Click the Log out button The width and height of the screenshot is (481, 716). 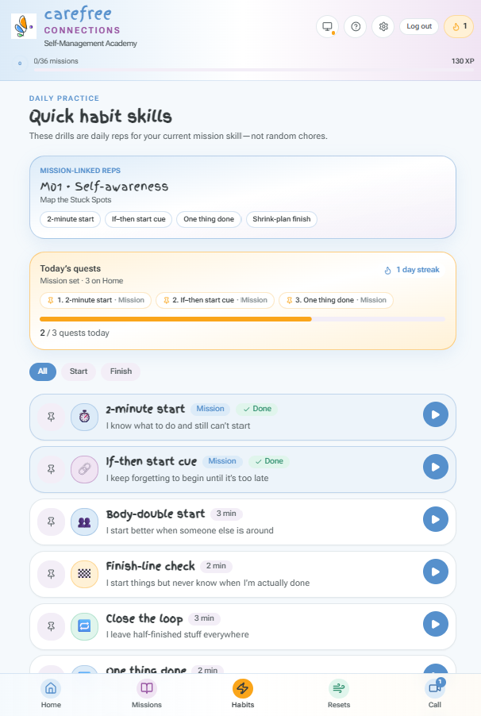(419, 26)
